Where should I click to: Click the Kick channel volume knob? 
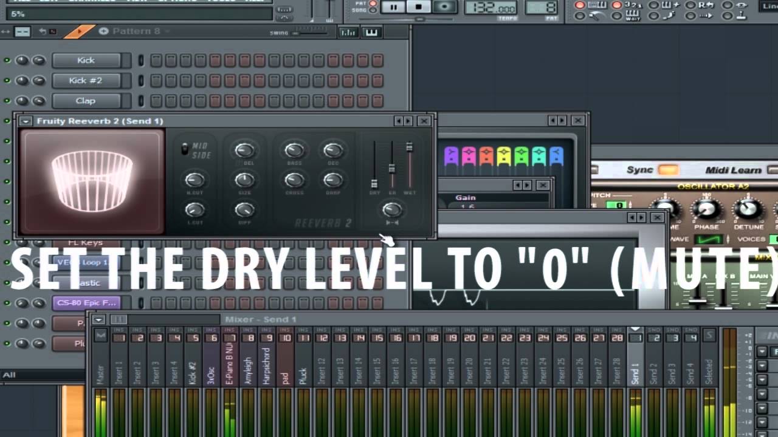pos(38,60)
